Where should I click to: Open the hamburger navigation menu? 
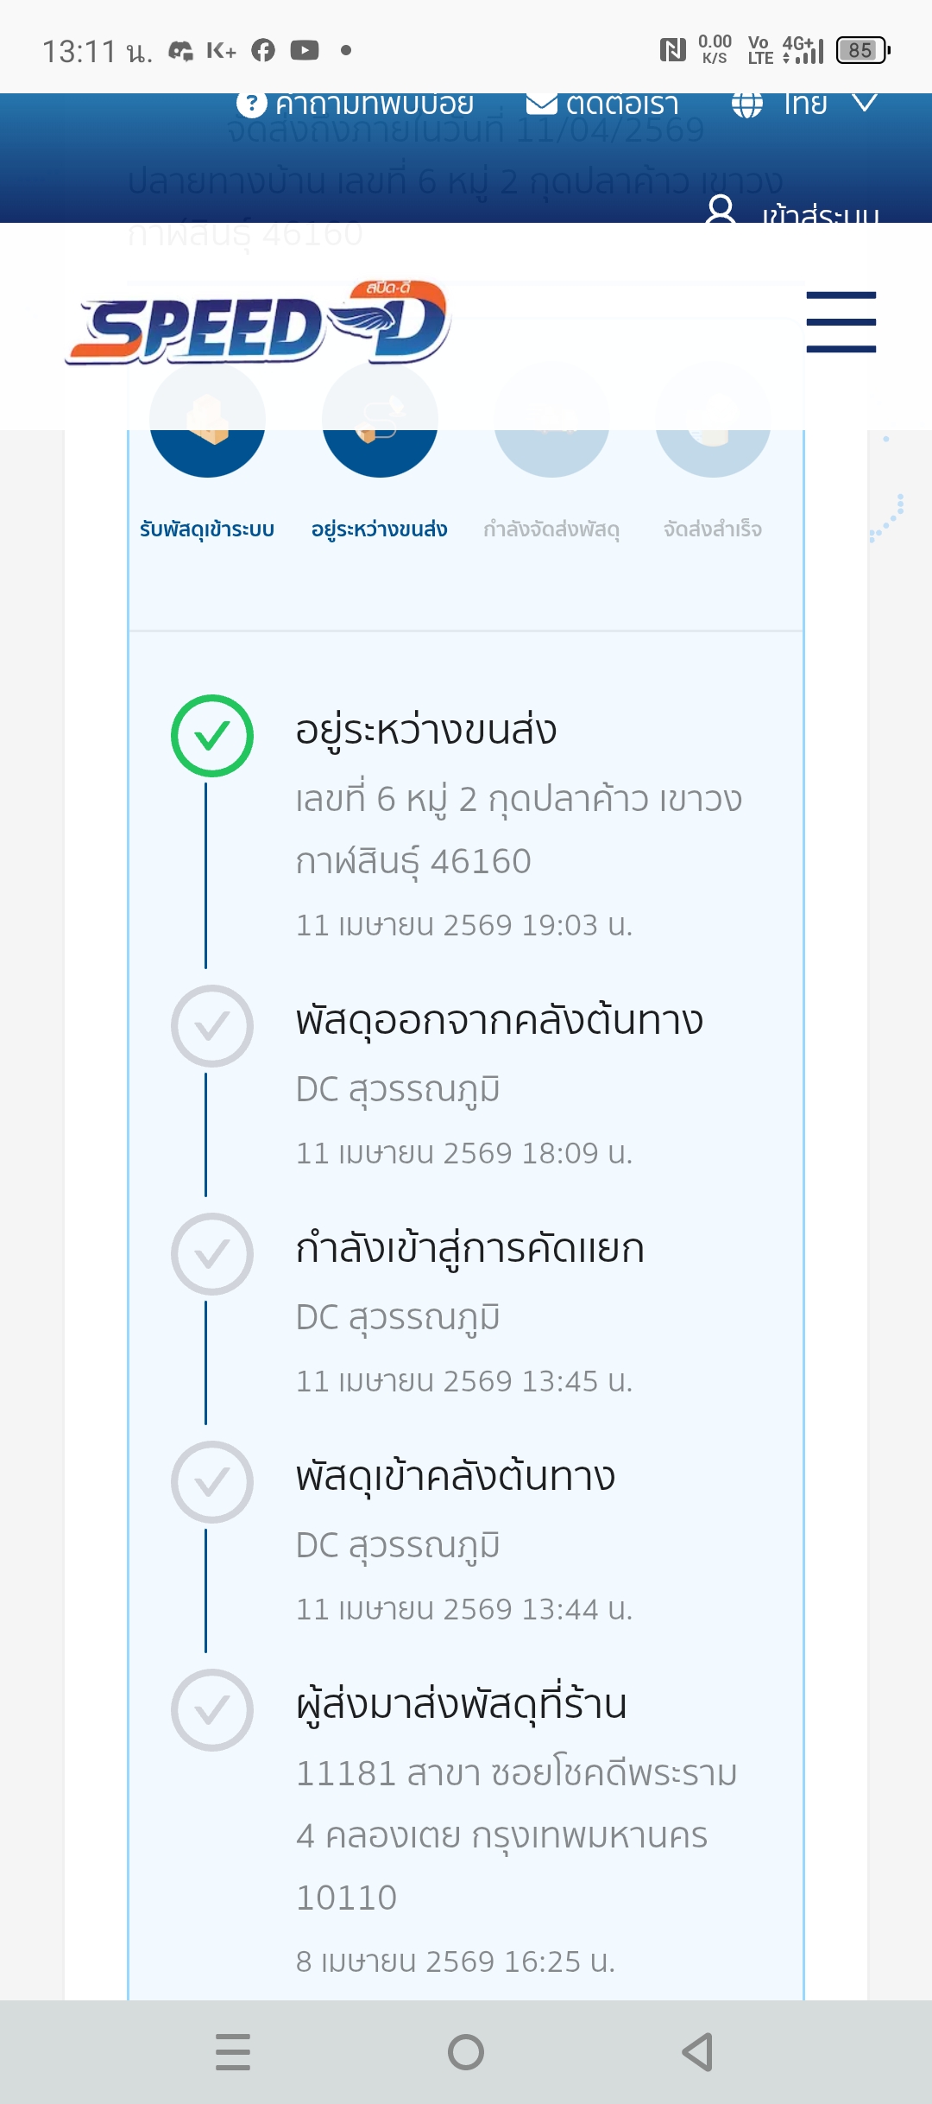[x=841, y=322]
